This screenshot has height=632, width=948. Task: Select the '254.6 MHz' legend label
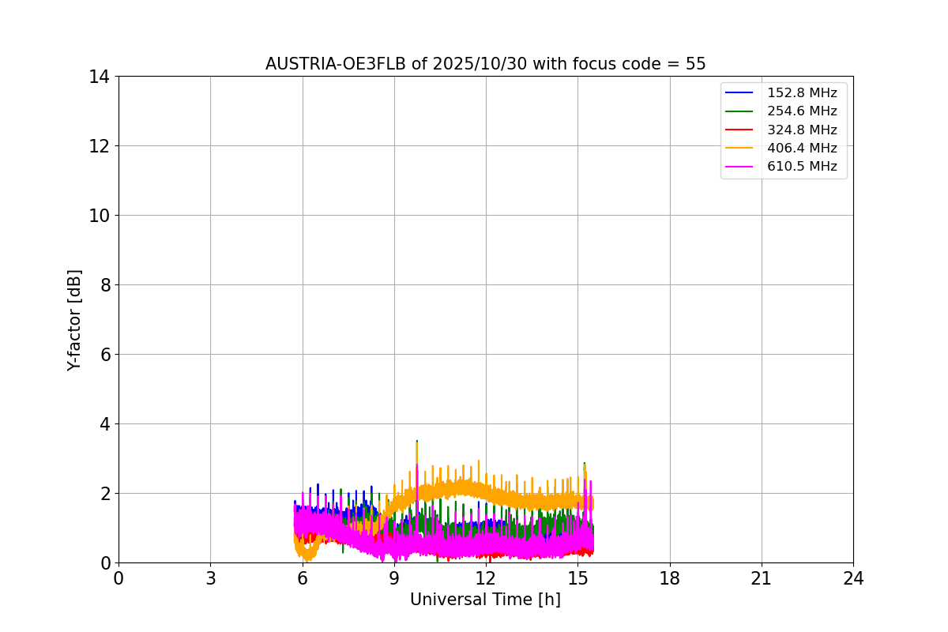(x=802, y=111)
